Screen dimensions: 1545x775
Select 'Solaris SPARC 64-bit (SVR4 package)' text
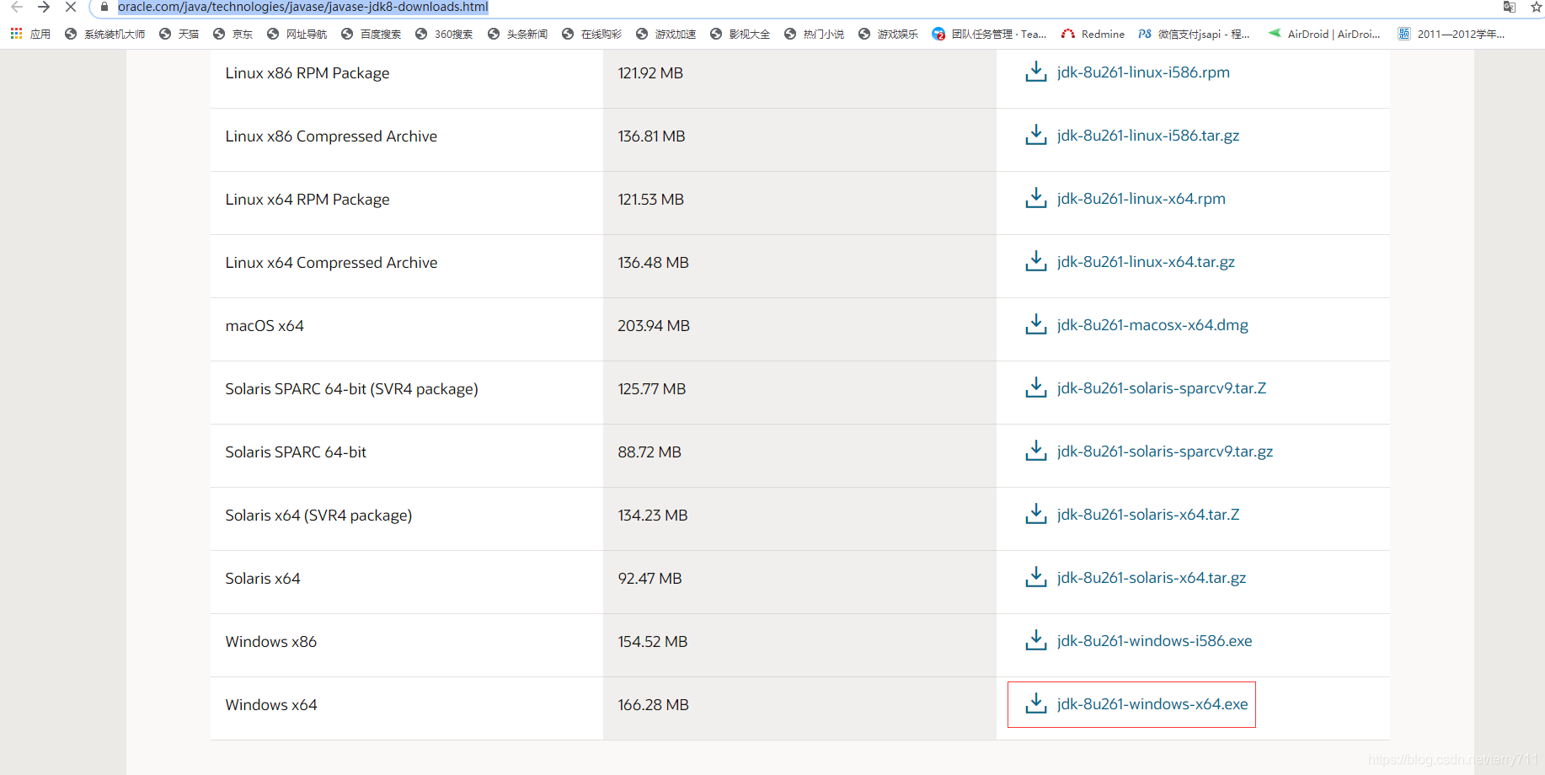pyautogui.click(x=351, y=389)
